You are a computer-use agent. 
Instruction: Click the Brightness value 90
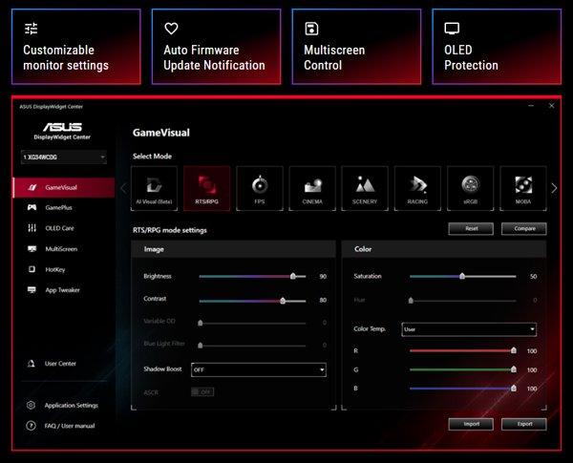pos(323,277)
